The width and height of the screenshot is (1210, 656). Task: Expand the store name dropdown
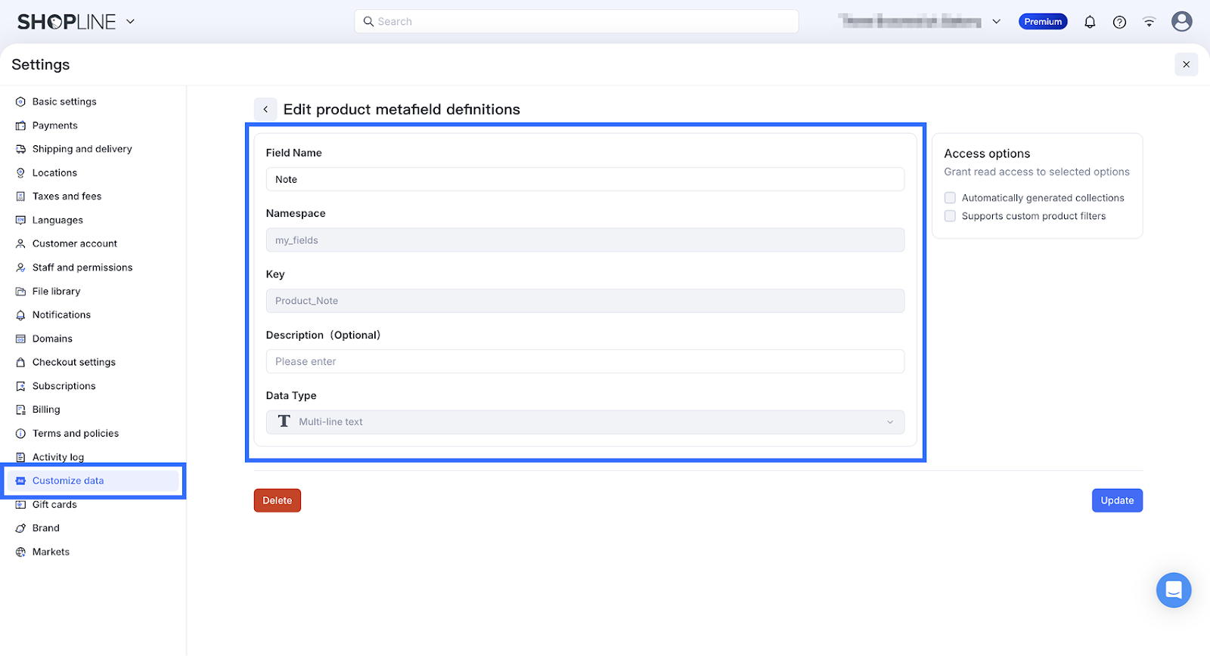pyautogui.click(x=996, y=22)
